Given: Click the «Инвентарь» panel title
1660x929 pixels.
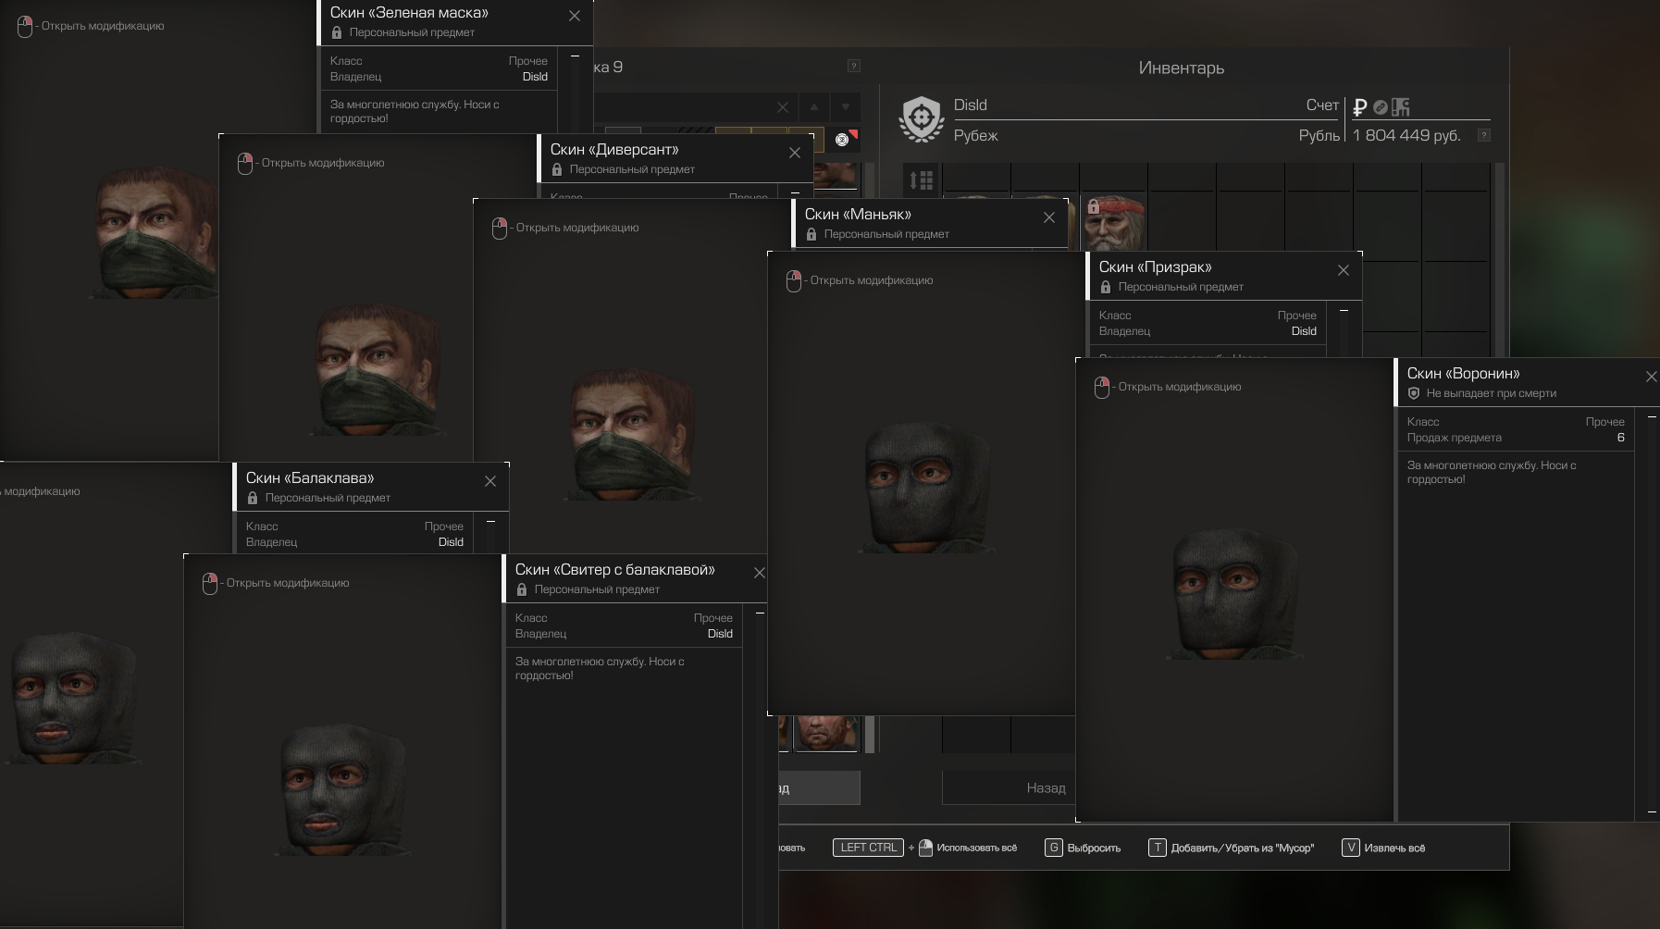Looking at the screenshot, I should (x=1182, y=68).
